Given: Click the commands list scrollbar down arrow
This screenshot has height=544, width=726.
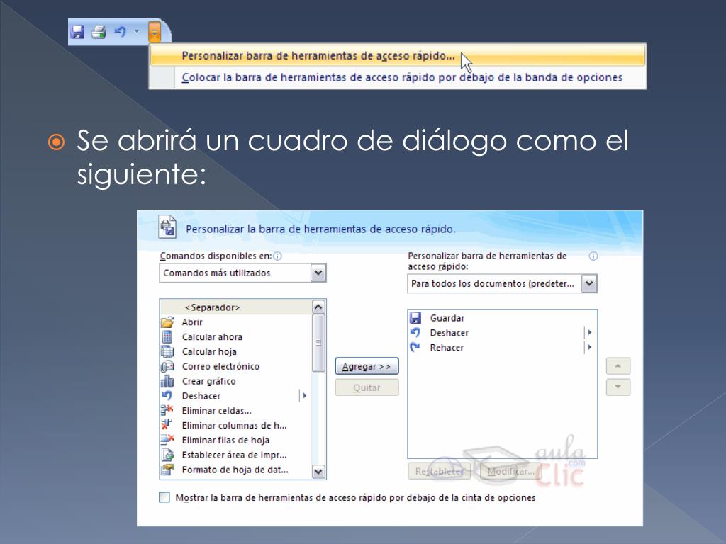Looking at the screenshot, I should (x=318, y=471).
